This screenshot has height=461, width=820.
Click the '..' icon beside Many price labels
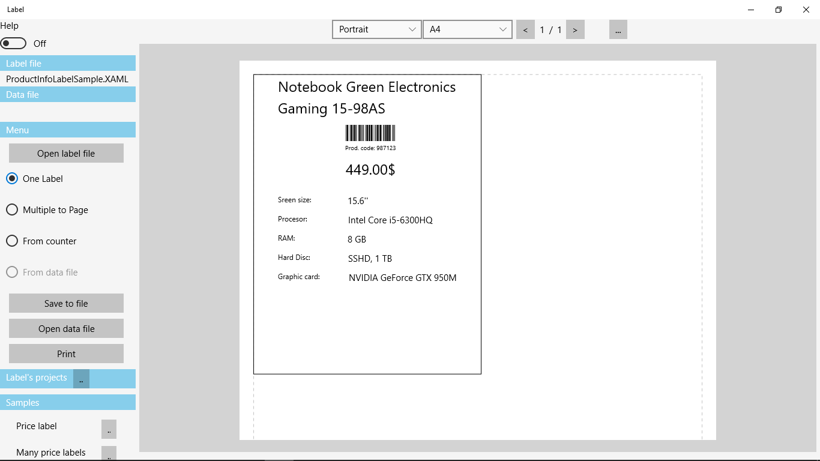109,453
